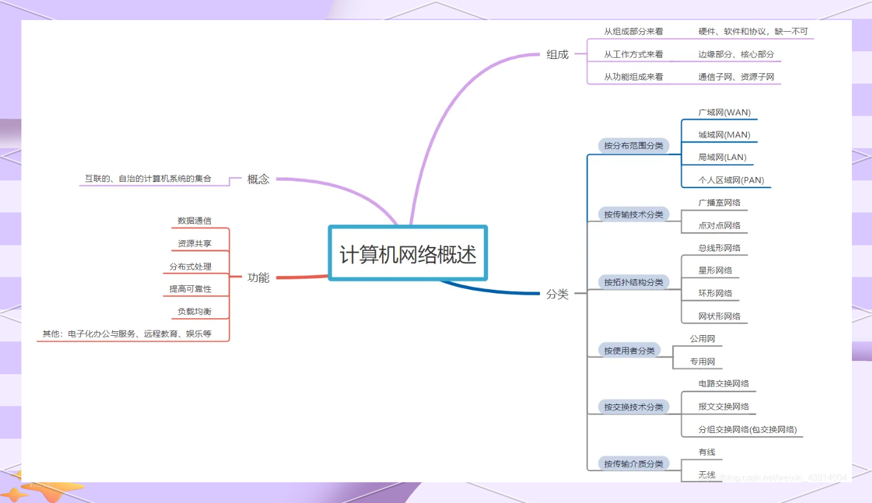Select the 从功能组成来看 node
Viewport: 872px width, 503px height.
(x=633, y=76)
